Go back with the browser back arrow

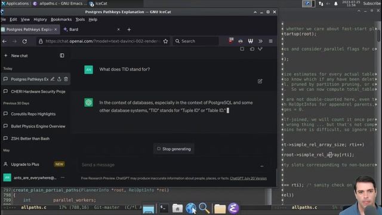pos(4,41)
